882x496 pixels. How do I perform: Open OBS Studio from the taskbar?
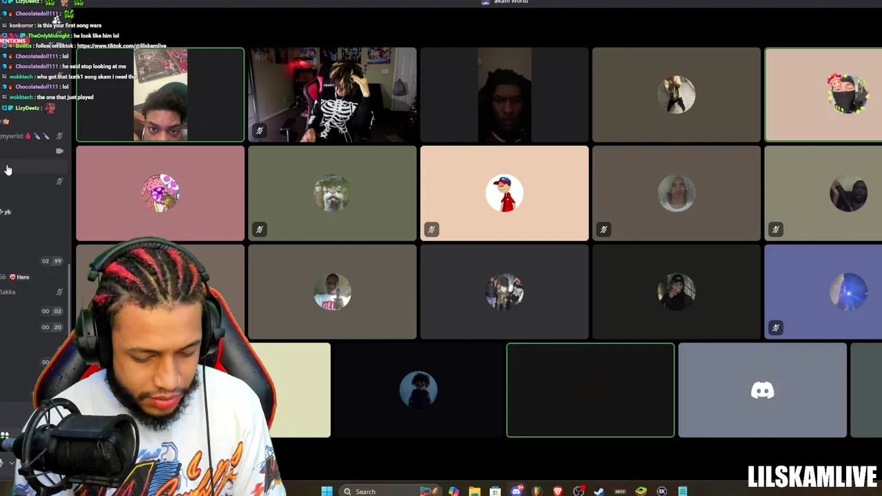[x=578, y=491]
